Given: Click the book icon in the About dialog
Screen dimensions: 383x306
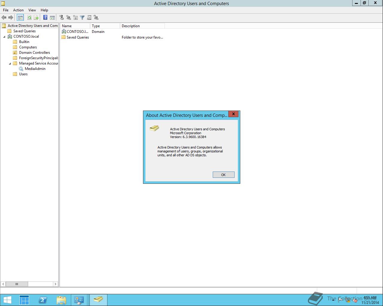Looking at the screenshot, I should click(154, 128).
